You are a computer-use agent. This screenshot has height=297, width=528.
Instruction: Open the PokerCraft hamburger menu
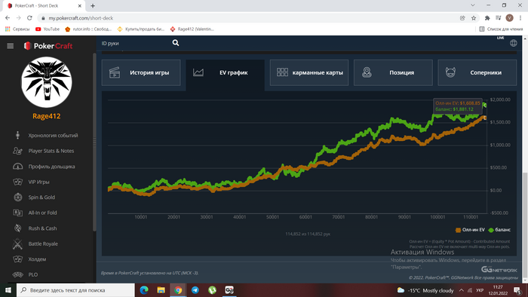[10, 46]
